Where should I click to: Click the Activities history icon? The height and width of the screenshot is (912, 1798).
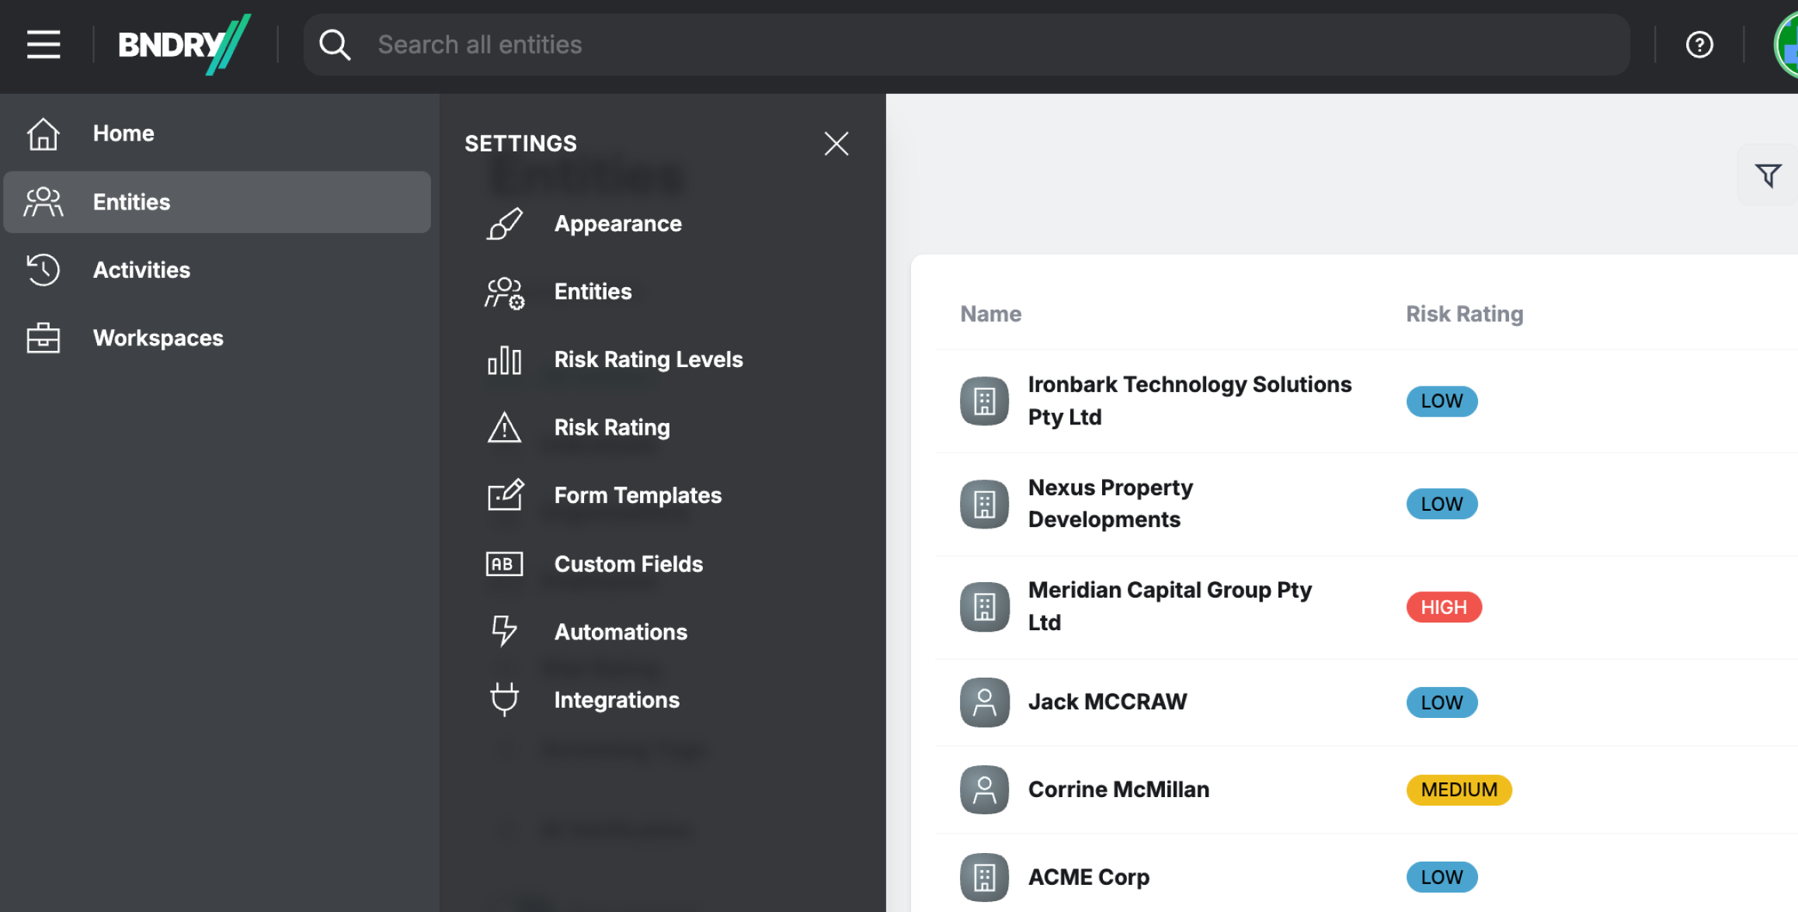43,270
